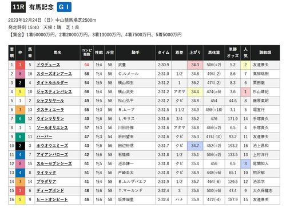Click jockey name R.ムーア

(126, 110)
